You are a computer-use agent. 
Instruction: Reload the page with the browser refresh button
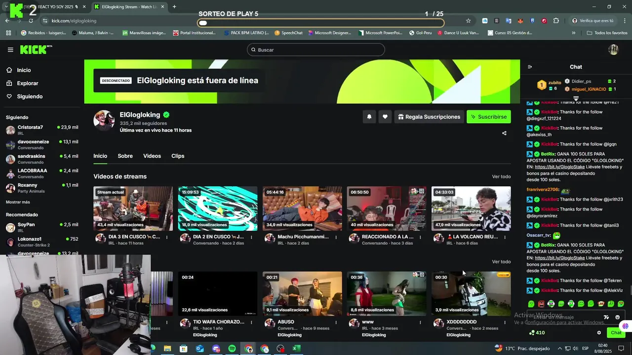click(31, 21)
